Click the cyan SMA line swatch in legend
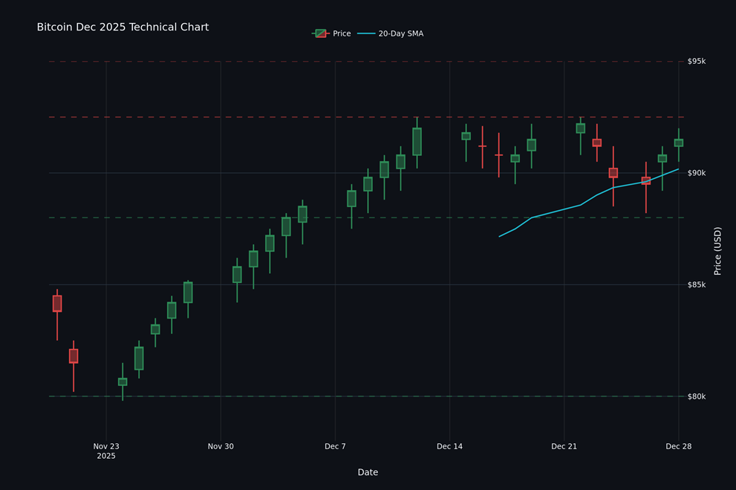The image size is (736, 490). click(366, 33)
